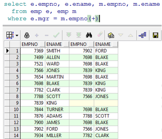Click sort box beside first ENAME header
The height and width of the screenshot is (139, 162).
pos(66,44)
